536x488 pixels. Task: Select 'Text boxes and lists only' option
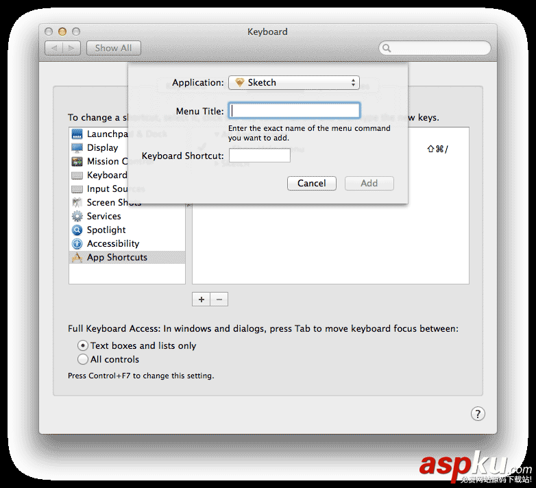pyautogui.click(x=83, y=345)
